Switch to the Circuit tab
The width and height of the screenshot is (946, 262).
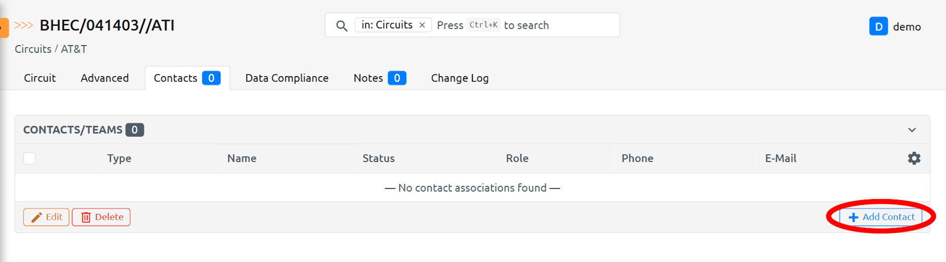coord(40,78)
